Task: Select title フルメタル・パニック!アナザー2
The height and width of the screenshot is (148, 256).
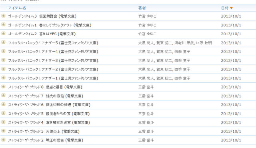Action: [x=33, y=69]
